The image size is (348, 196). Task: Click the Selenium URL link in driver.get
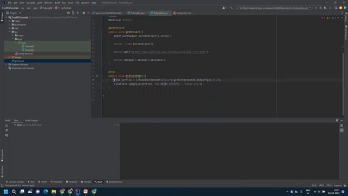(169, 52)
